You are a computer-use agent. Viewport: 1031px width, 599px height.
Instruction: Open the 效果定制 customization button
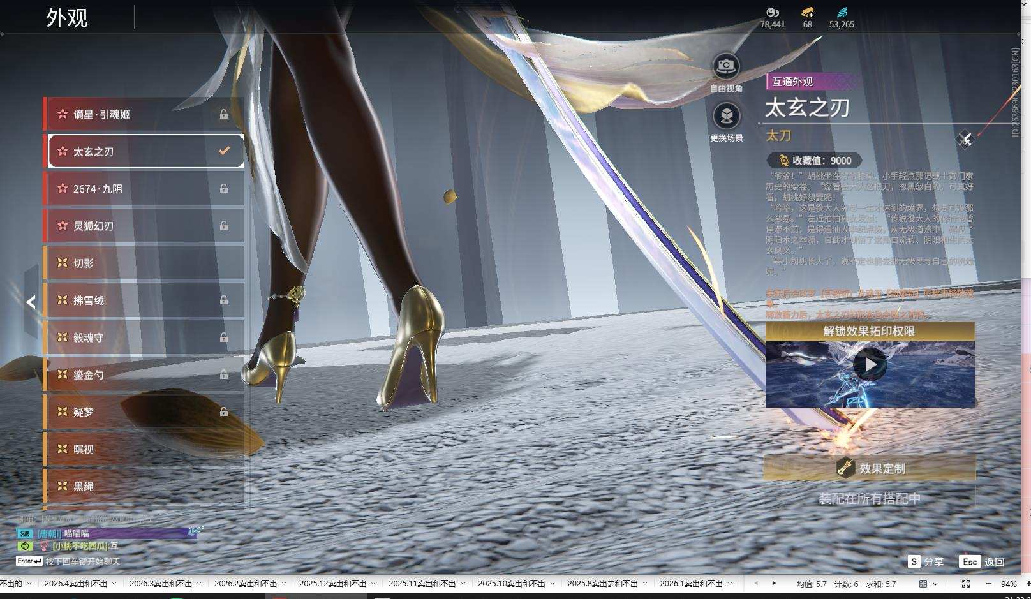870,468
